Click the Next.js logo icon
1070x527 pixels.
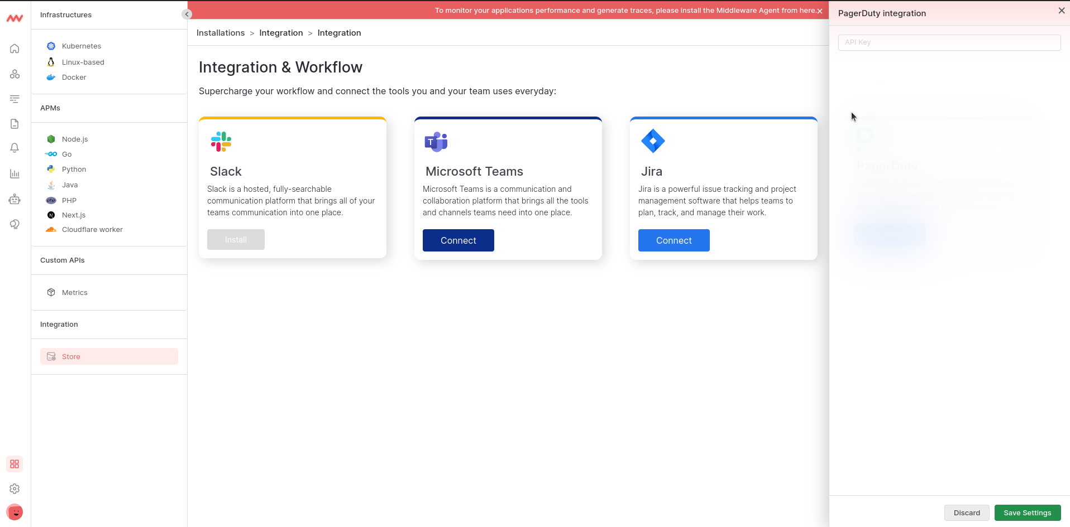click(51, 215)
